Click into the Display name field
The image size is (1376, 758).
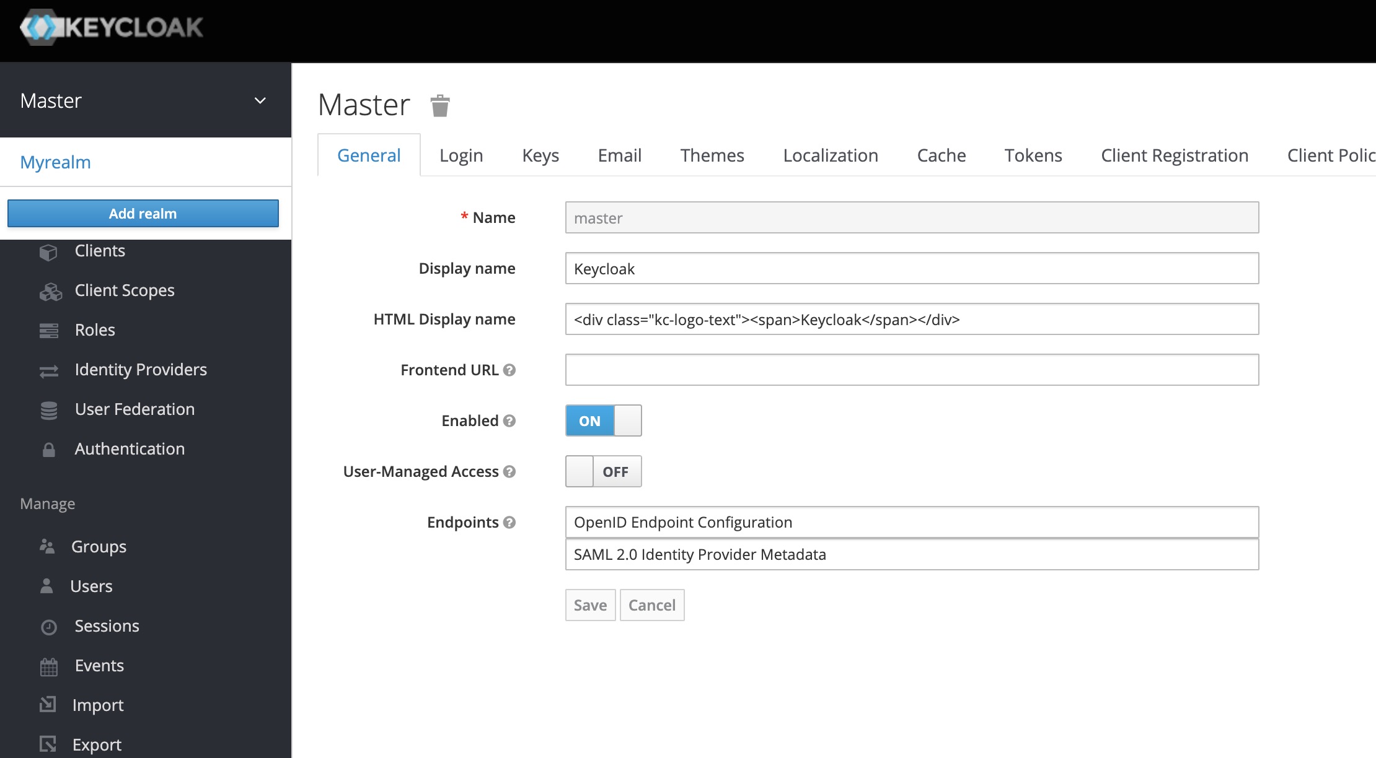pos(911,269)
